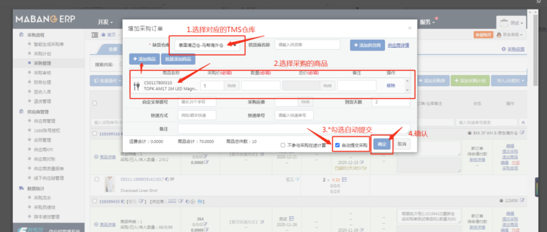This screenshot has height=232, width=547.
Task: Click the 添加采购单 button behind dialog
Action: [432, 80]
